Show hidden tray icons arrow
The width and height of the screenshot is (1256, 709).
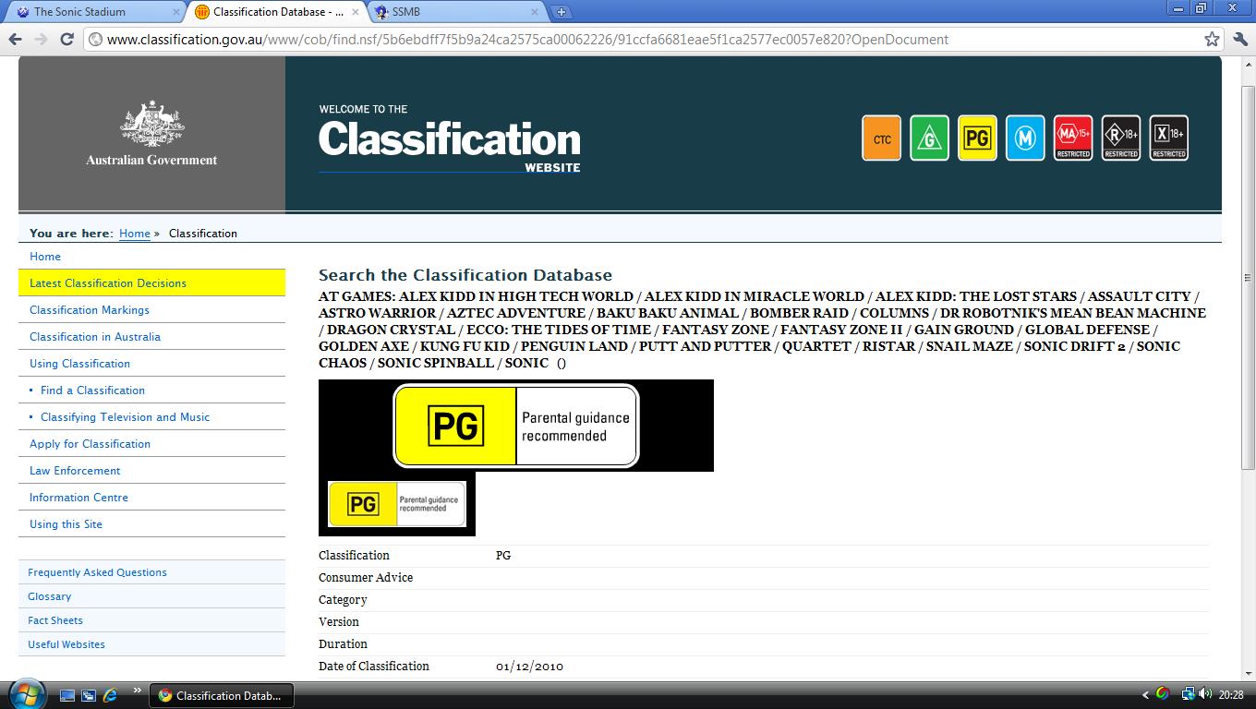(x=1146, y=695)
